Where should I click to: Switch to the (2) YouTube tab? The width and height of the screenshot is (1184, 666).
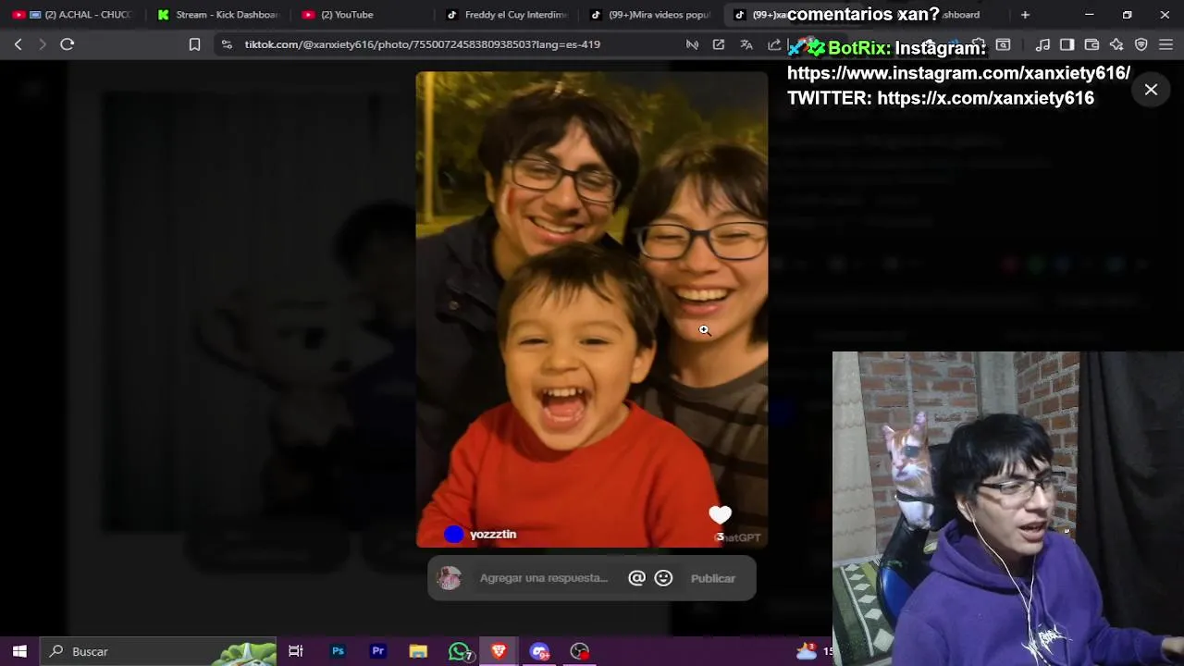pos(364,15)
